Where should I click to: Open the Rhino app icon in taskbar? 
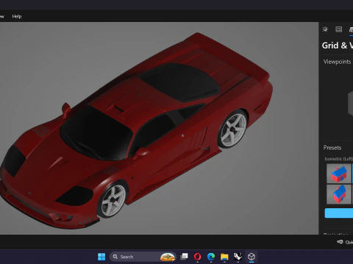[238, 257]
